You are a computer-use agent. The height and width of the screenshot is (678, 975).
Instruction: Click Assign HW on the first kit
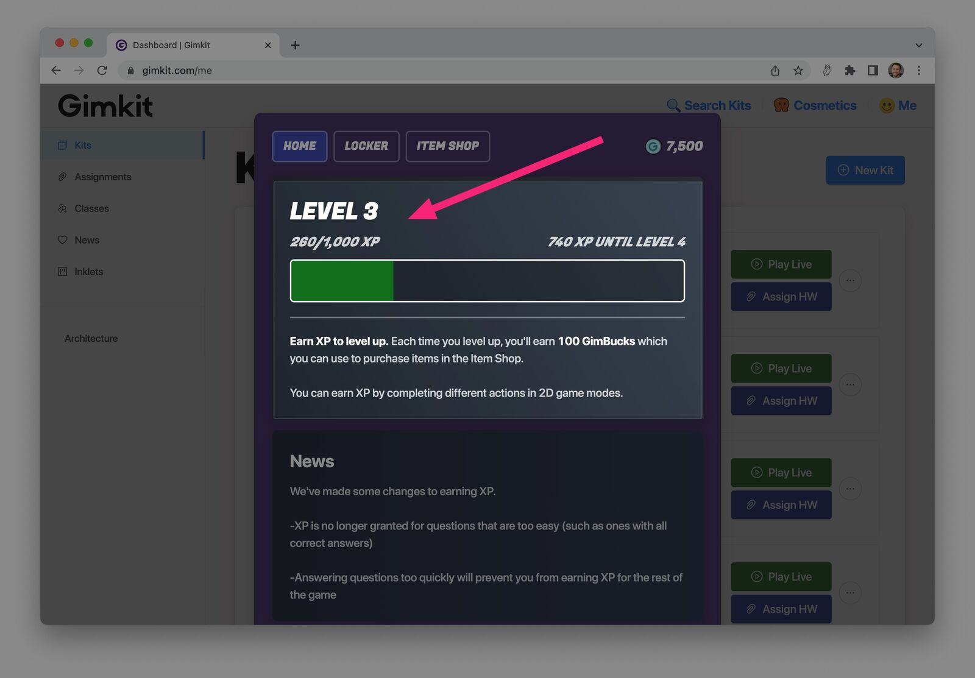tap(781, 297)
